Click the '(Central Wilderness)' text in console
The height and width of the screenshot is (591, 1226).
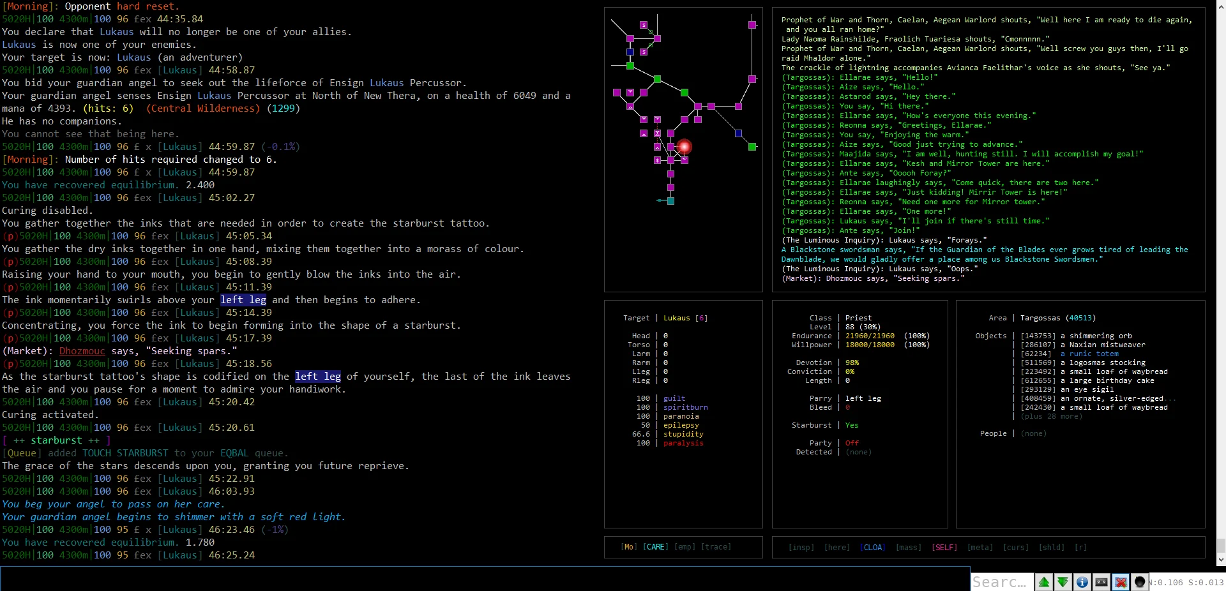[x=203, y=108]
